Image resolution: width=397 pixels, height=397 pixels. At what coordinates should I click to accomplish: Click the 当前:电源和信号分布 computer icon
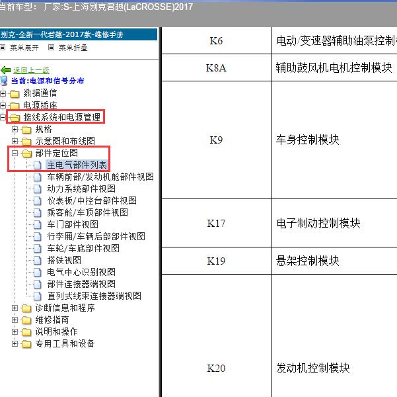click(4, 81)
